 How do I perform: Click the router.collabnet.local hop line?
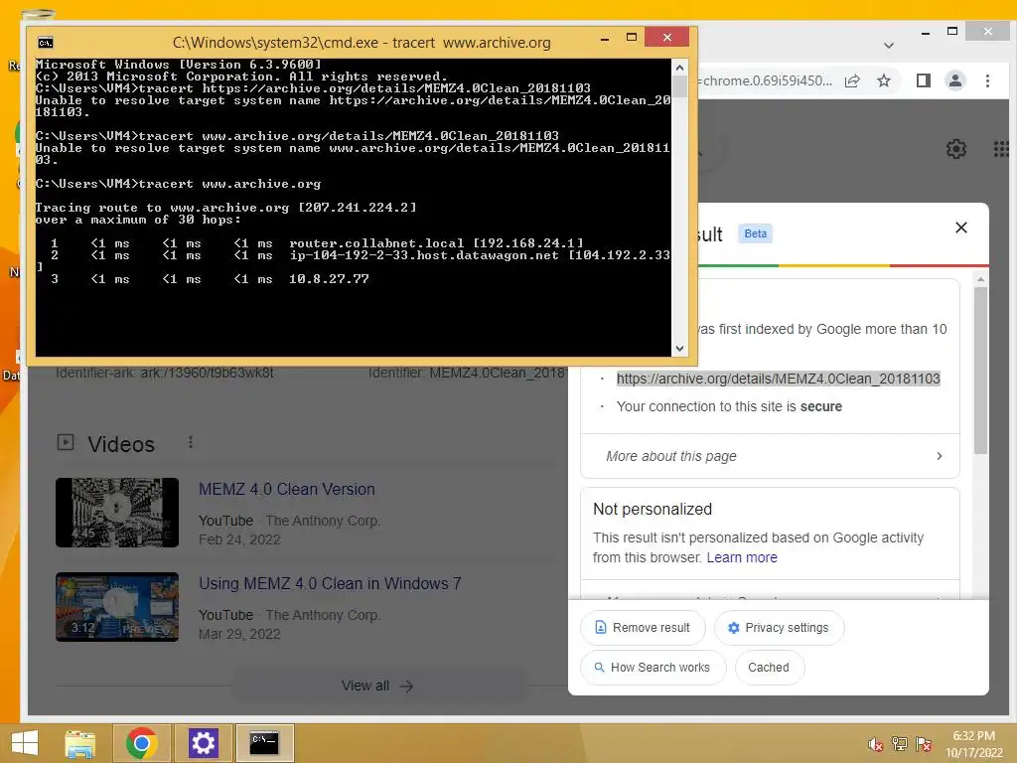(316, 243)
